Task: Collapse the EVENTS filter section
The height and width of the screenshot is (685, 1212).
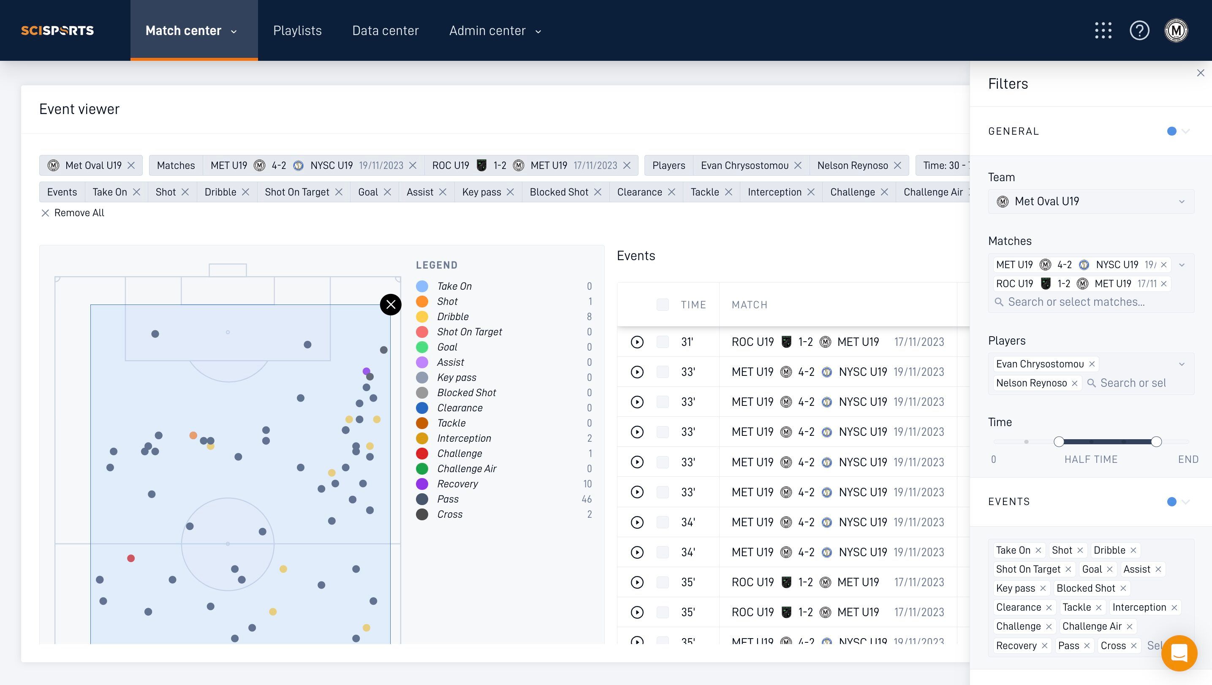Action: click(1185, 502)
